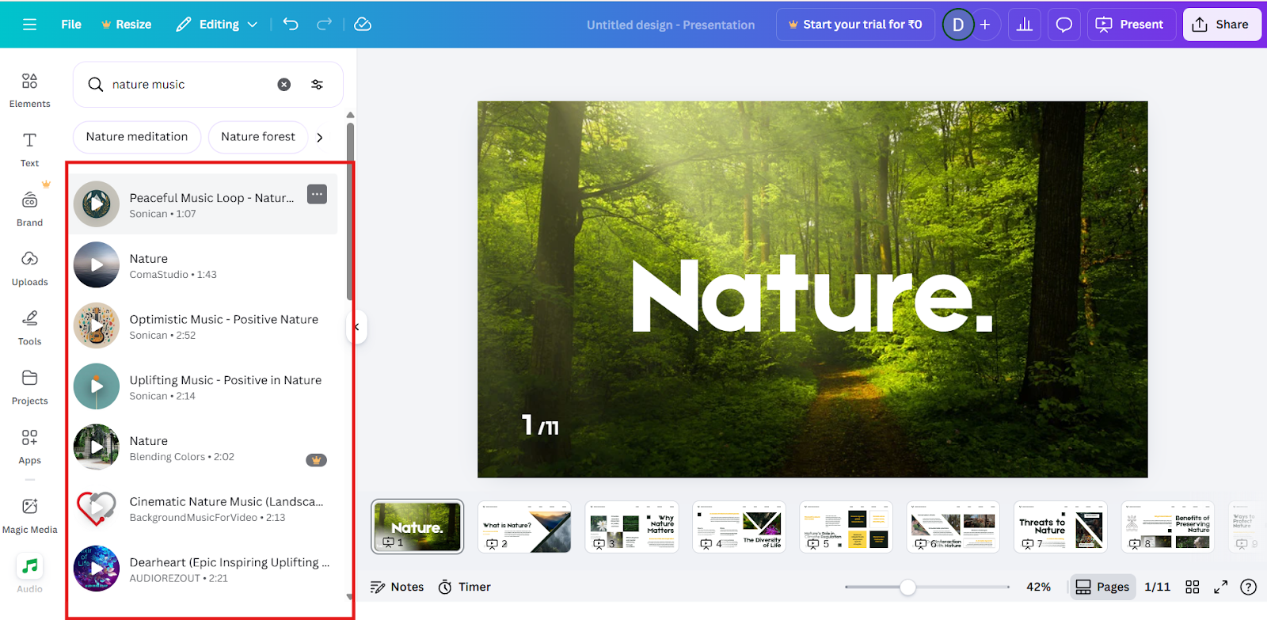The image size is (1267, 620).
Task: Switch to grid view of pages
Action: [1193, 587]
